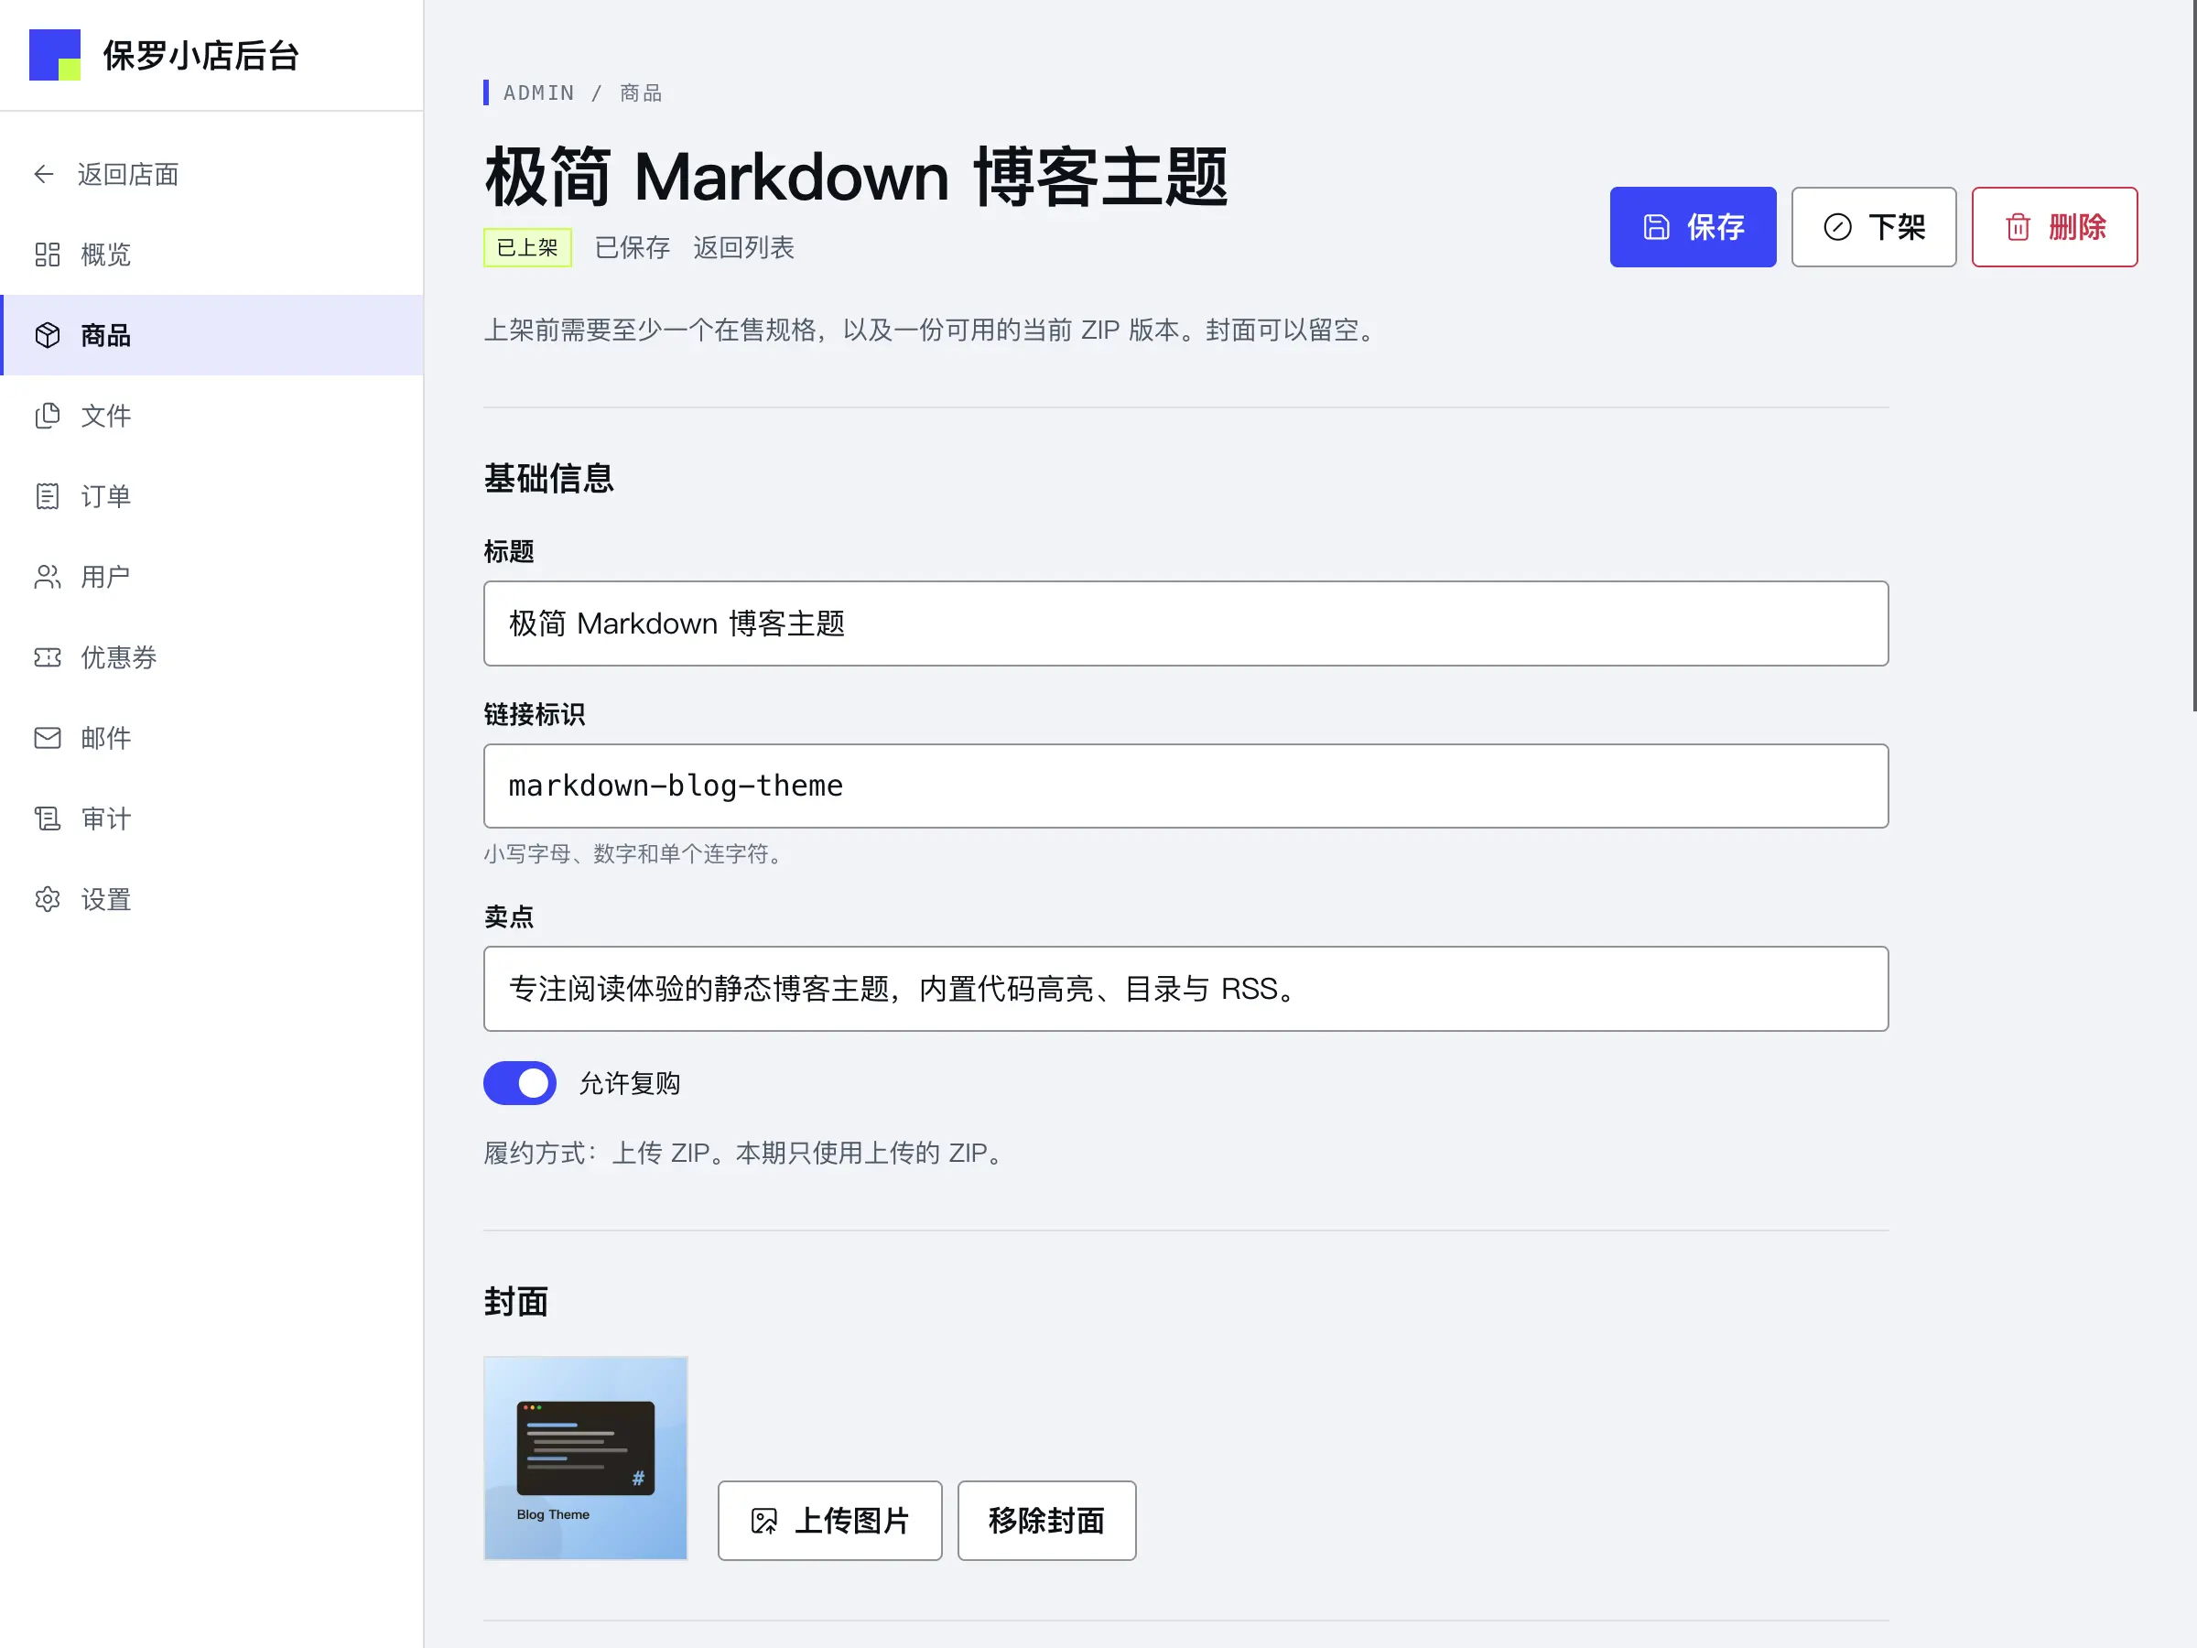Click the 标题 input field
The width and height of the screenshot is (2197, 1648).
click(x=1185, y=623)
